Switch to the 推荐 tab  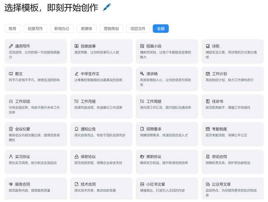pos(12,28)
